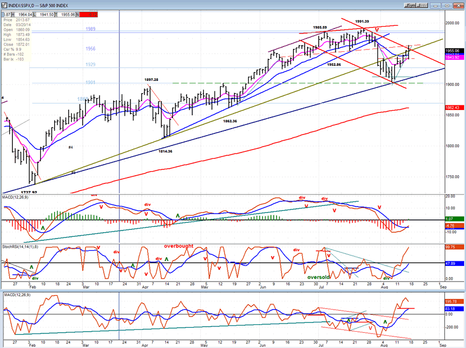Maximize the S&P 500 chart window
Screen dimensions: 466x348
446,5
